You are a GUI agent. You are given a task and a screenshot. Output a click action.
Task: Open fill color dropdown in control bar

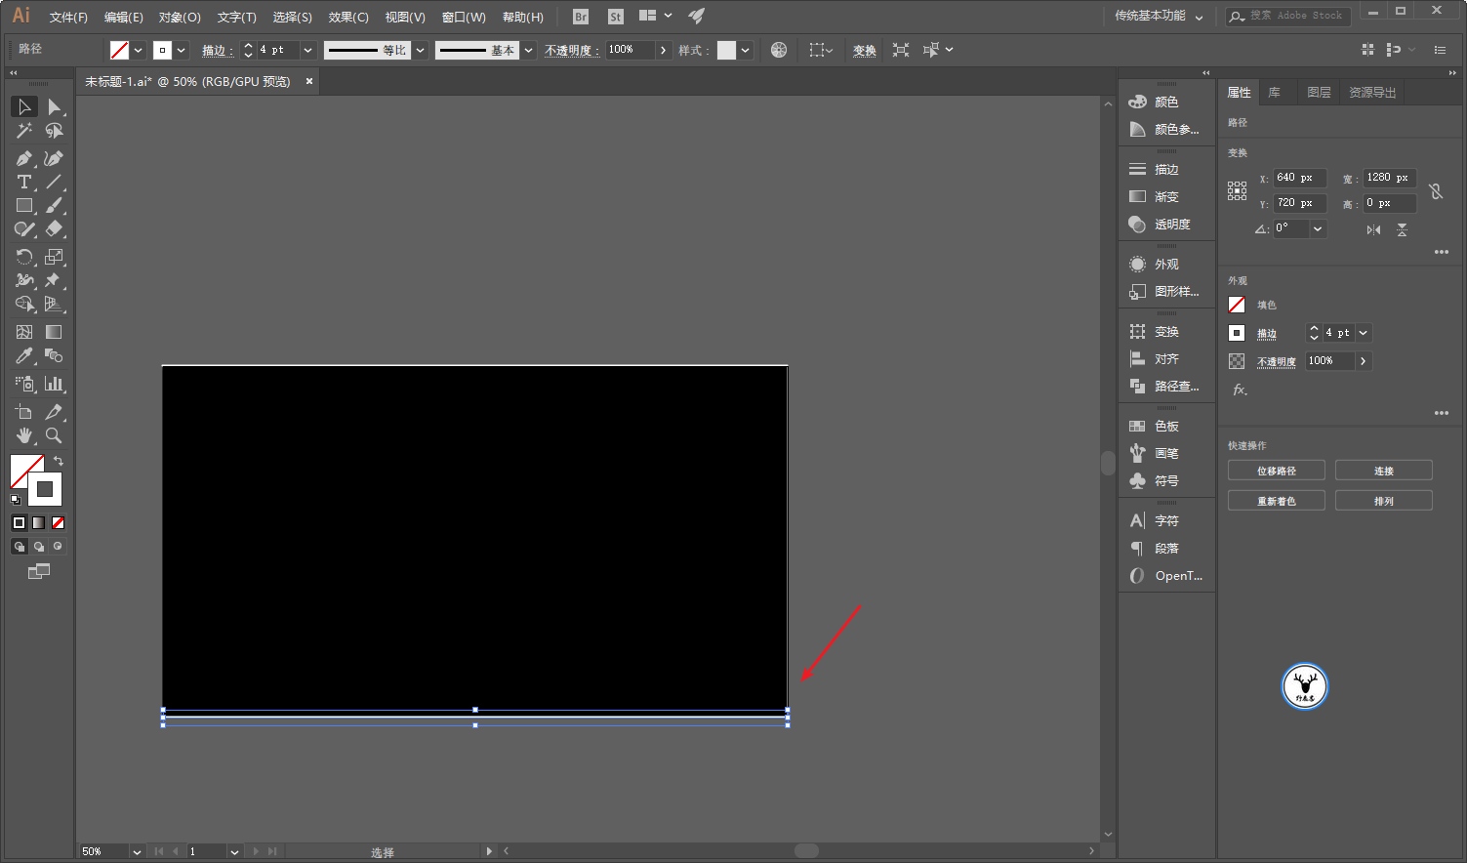click(139, 50)
